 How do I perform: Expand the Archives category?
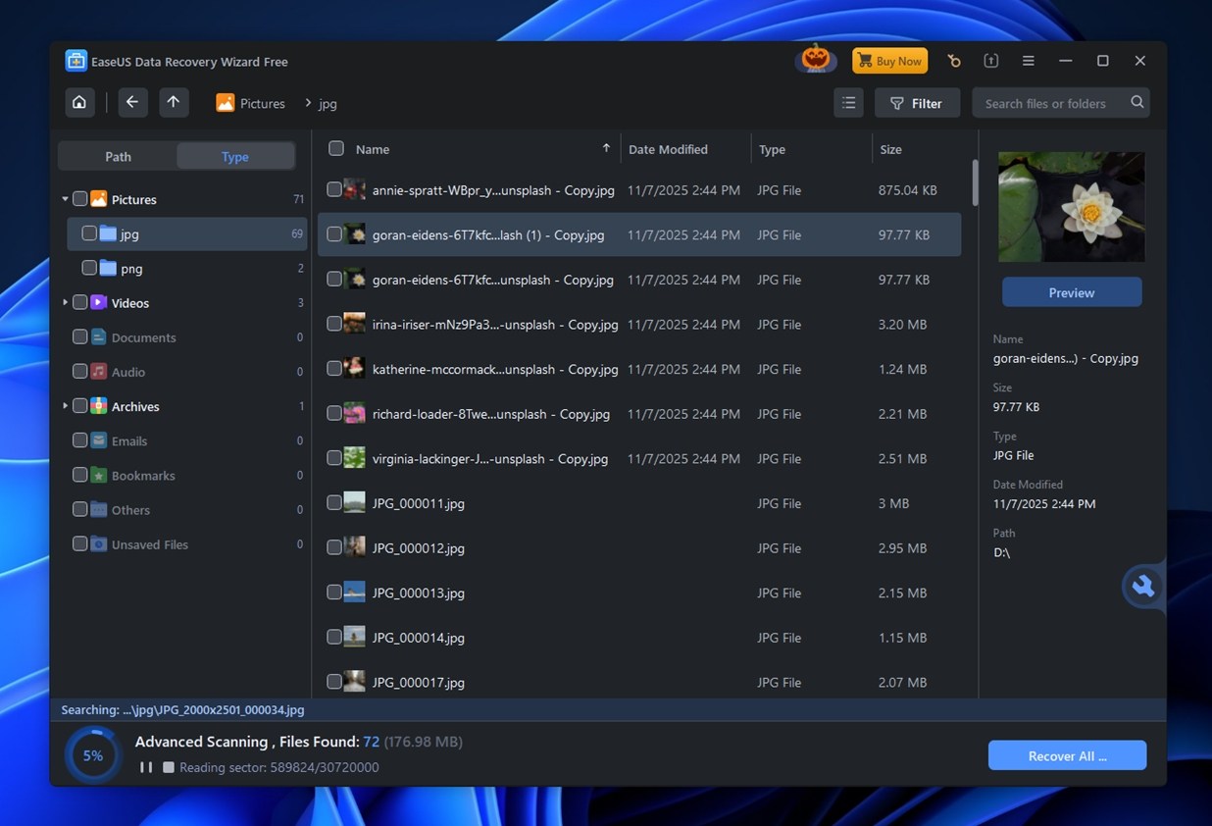[65, 405]
